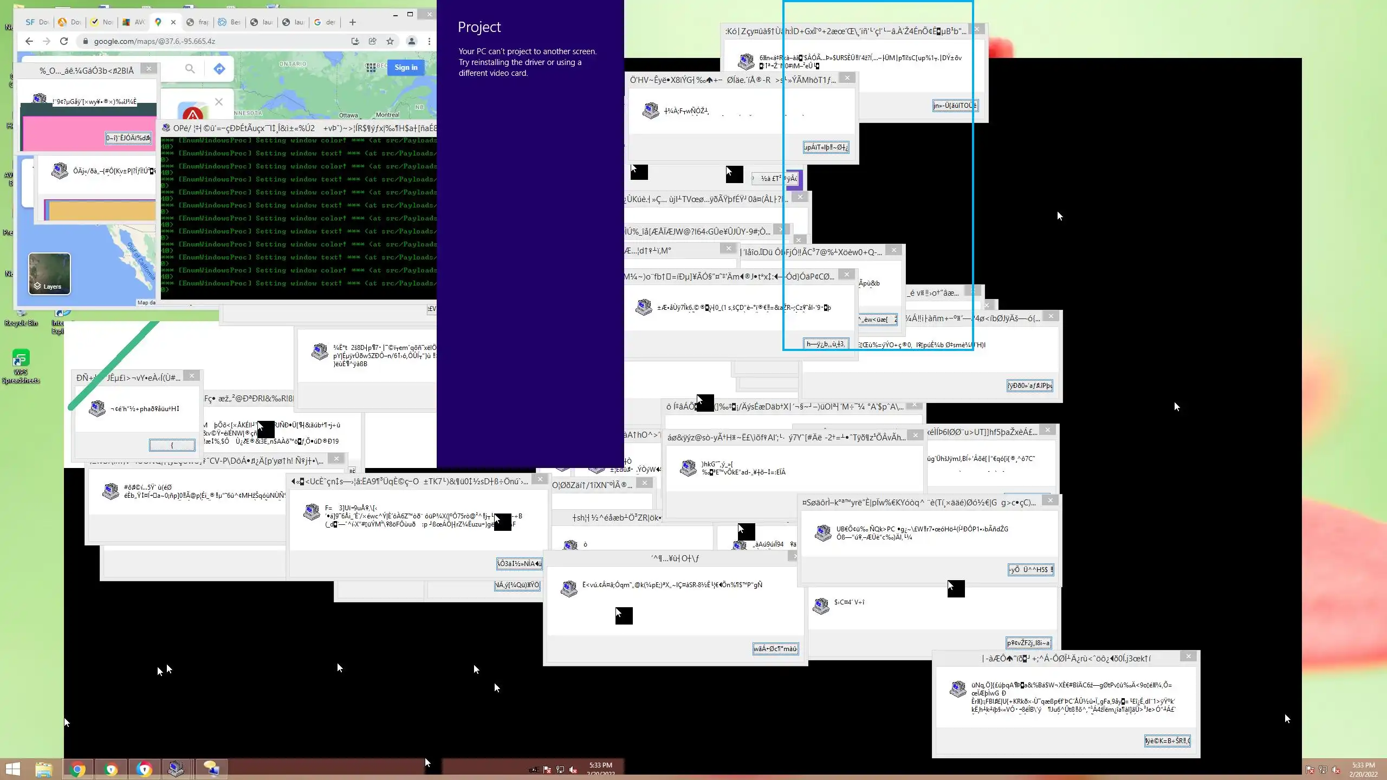The width and height of the screenshot is (1387, 780).
Task: Bookmark this page with star icon
Action: click(x=390, y=41)
